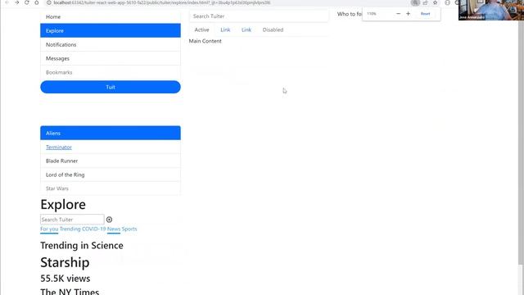
Task: Reload the page with the refresh icon
Action: [27, 2]
